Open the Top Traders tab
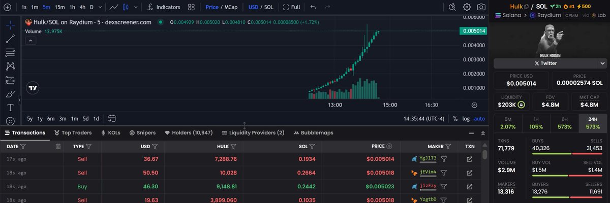This screenshot has width=610, height=203. pos(72,132)
